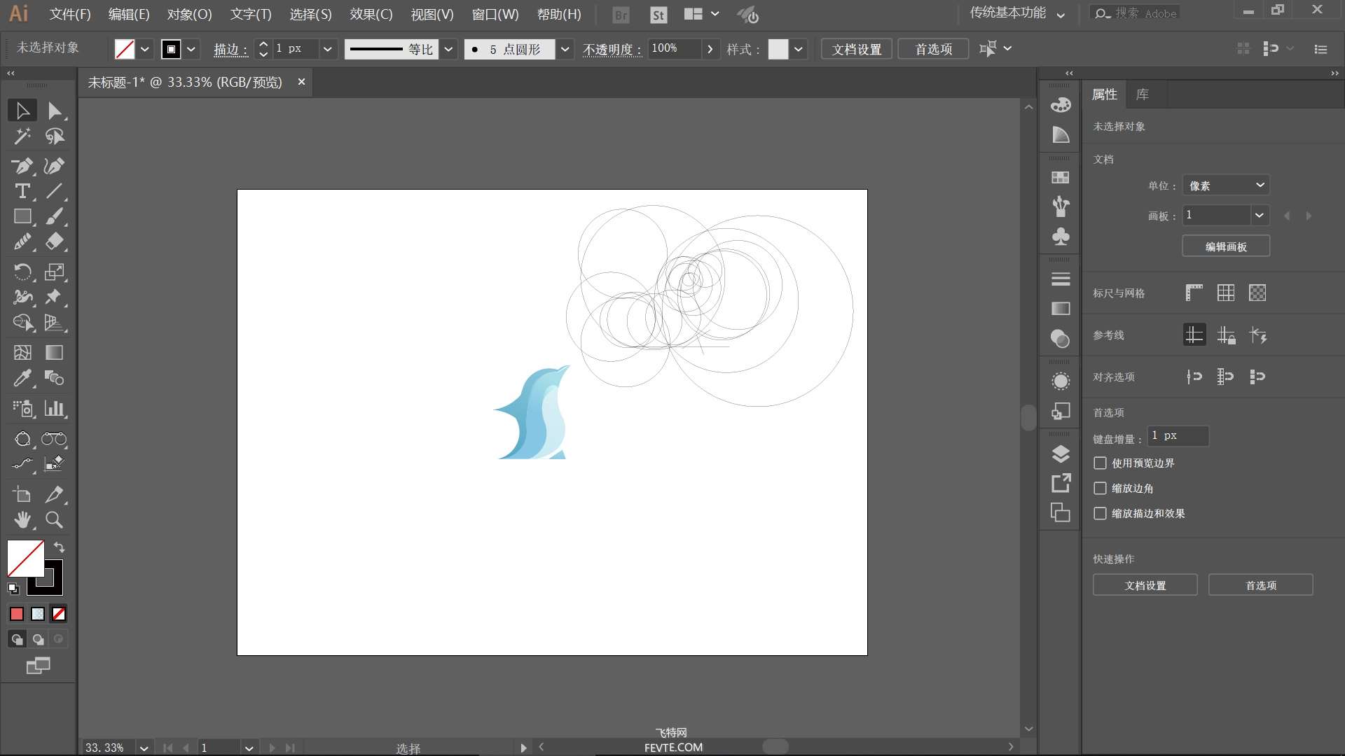Screen dimensions: 1345x756
Task: Switch to the 属性 tab
Action: click(x=1105, y=94)
